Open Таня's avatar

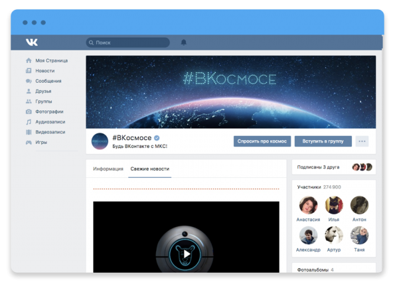point(359,235)
